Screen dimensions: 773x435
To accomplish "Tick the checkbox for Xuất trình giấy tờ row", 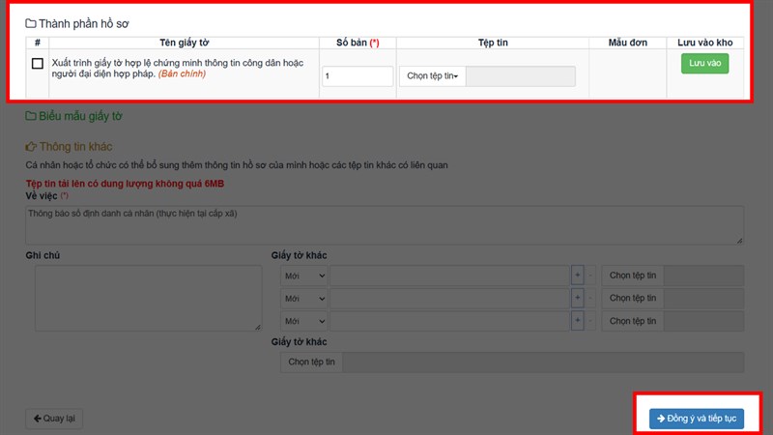I will [x=38, y=64].
